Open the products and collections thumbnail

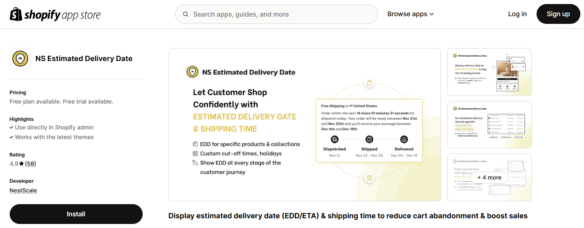(490, 125)
